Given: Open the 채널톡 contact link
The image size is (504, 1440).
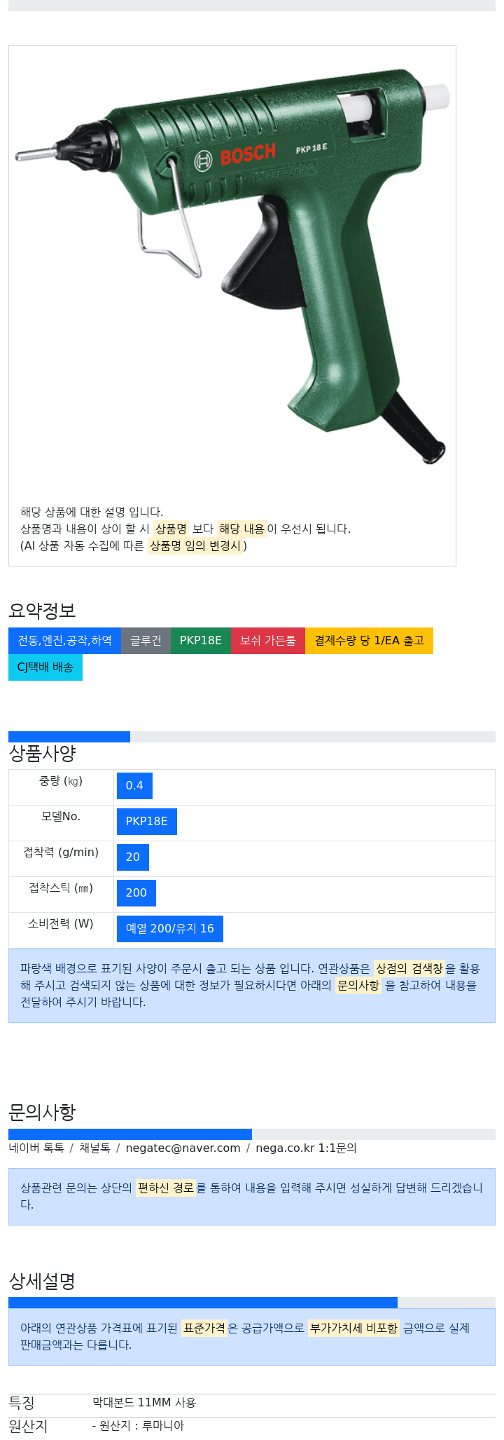Looking at the screenshot, I should pyautogui.click(x=94, y=1148).
